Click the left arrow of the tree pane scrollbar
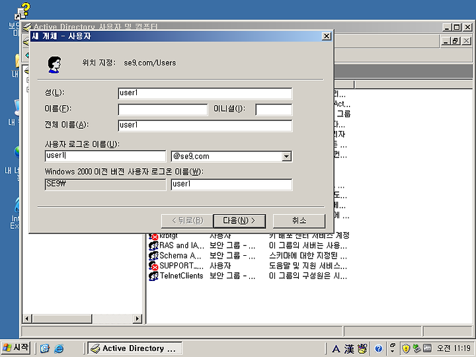Image resolution: width=476 pixels, height=357 pixels. (27, 319)
